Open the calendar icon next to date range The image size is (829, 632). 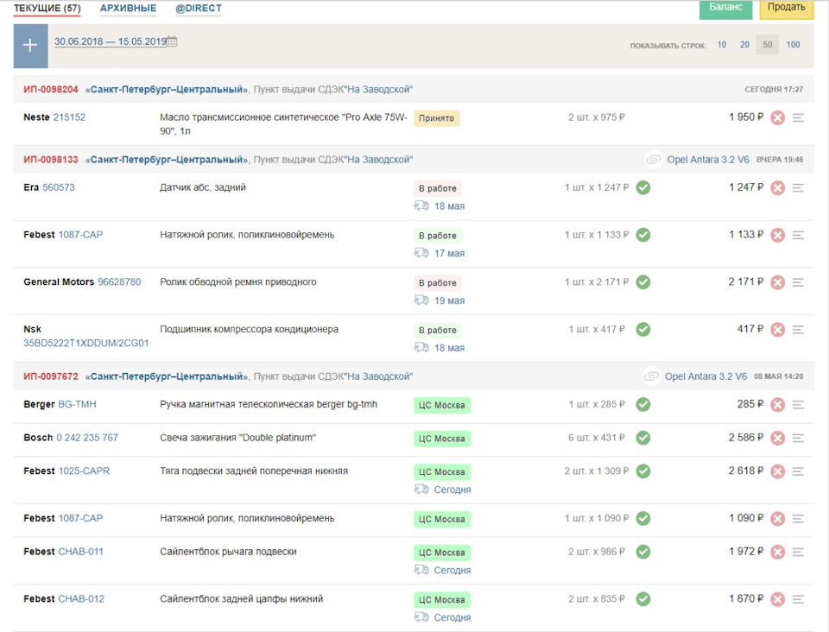coord(172,41)
